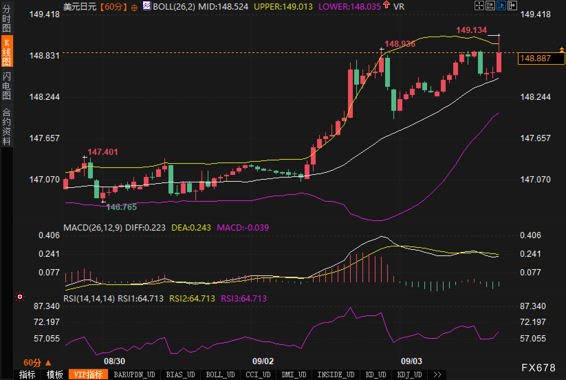Click the crosshair cursor icon at top right
Screen dimensions: 566x380
point(479,6)
